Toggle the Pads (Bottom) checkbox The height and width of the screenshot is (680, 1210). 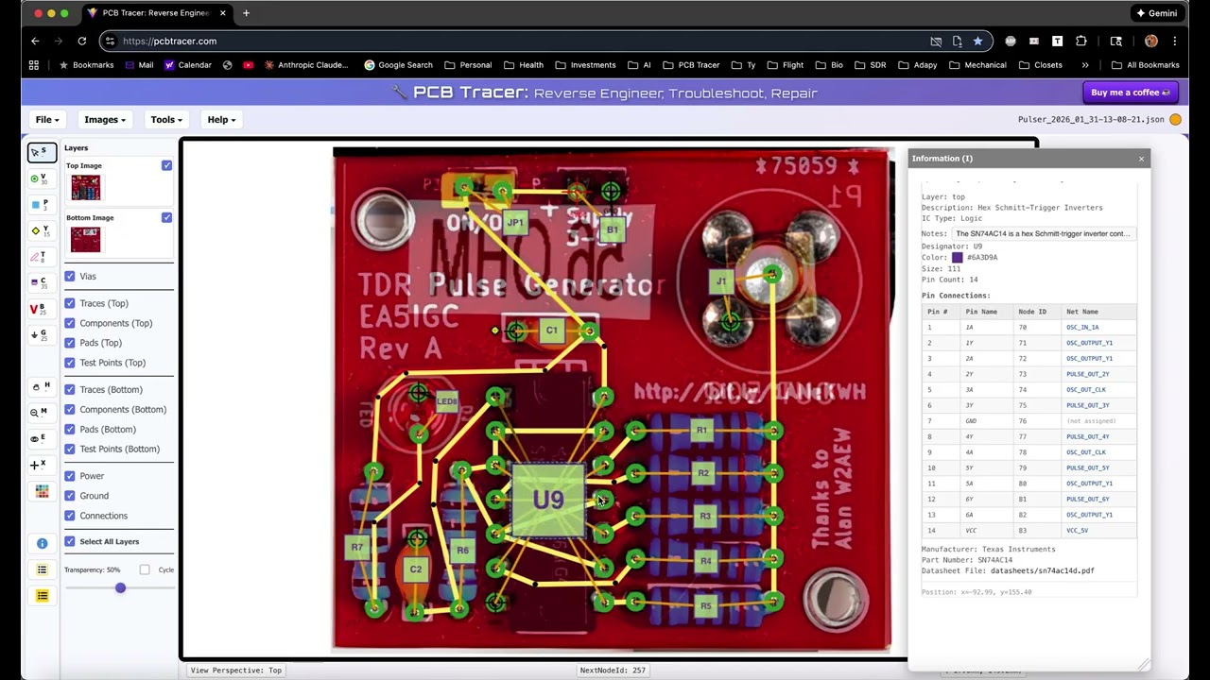point(70,429)
